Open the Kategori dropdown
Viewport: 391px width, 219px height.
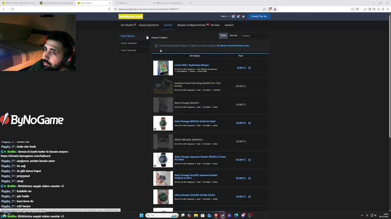point(255,36)
